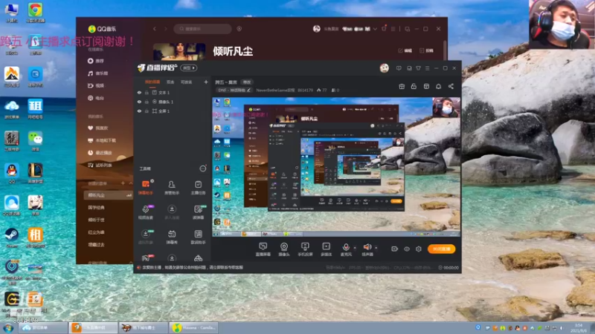Open the Google Chrome desktop shortcut
The image size is (595, 334).
35,13
